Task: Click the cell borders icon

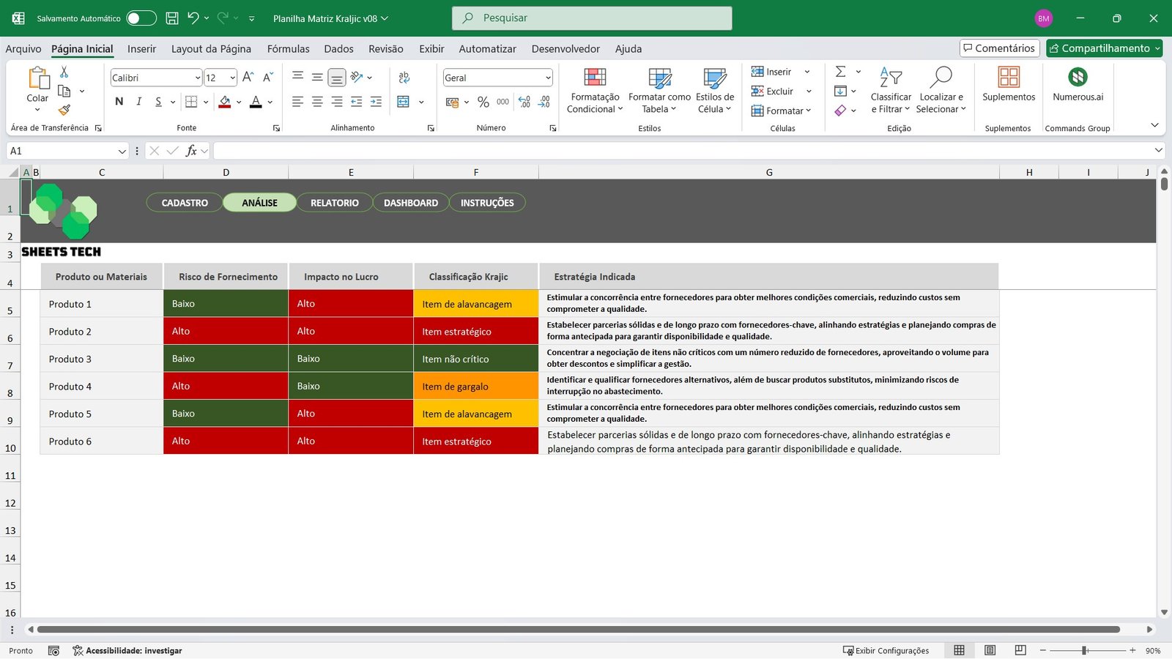Action: click(191, 102)
